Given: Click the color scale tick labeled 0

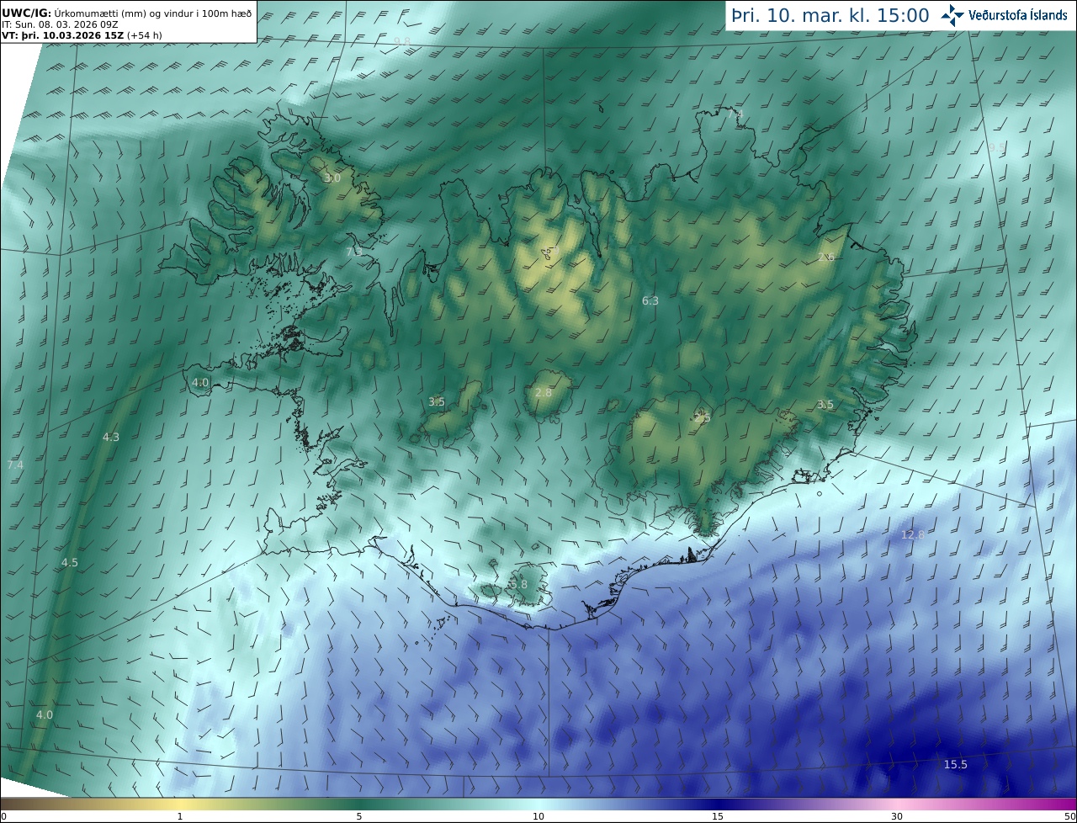Looking at the screenshot, I should (3, 816).
